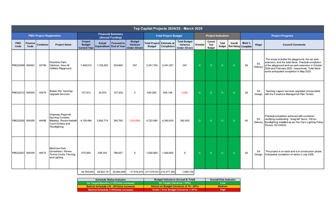Image resolution: width=335 pixels, height=198 pixels.
Task: Click green Total Budget indicator for Montrose Park row
Action: pos(222,153)
